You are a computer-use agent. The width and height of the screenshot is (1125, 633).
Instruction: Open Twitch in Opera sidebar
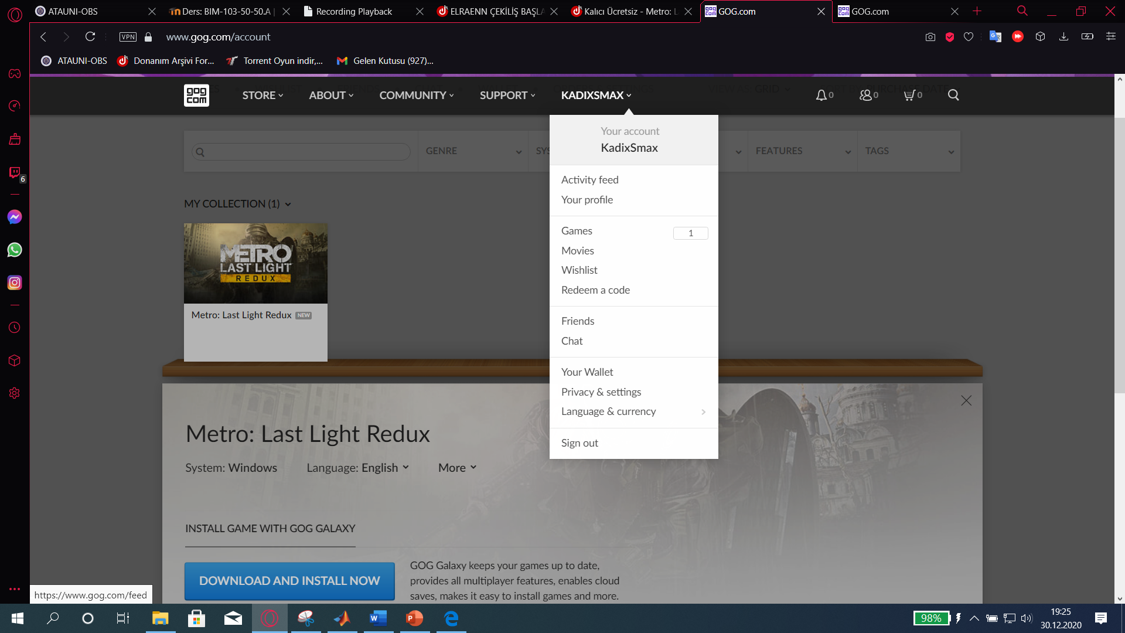[15, 172]
